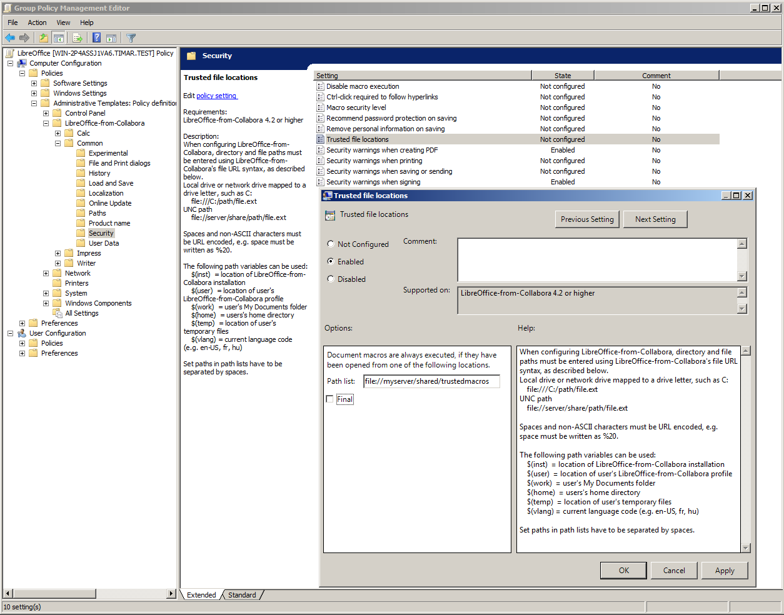Click the LibreOffice policy scroll icon in tree
784x615 pixels.
pyautogui.click(x=10, y=53)
